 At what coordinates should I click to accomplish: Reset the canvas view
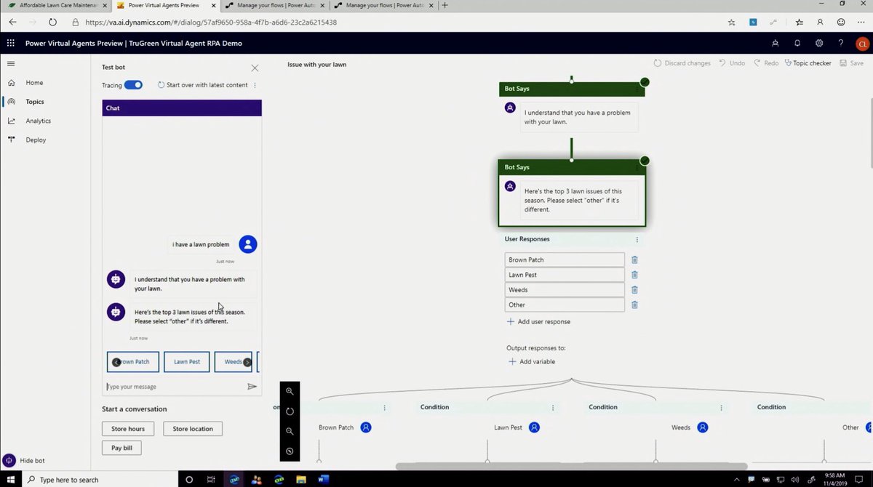click(290, 411)
